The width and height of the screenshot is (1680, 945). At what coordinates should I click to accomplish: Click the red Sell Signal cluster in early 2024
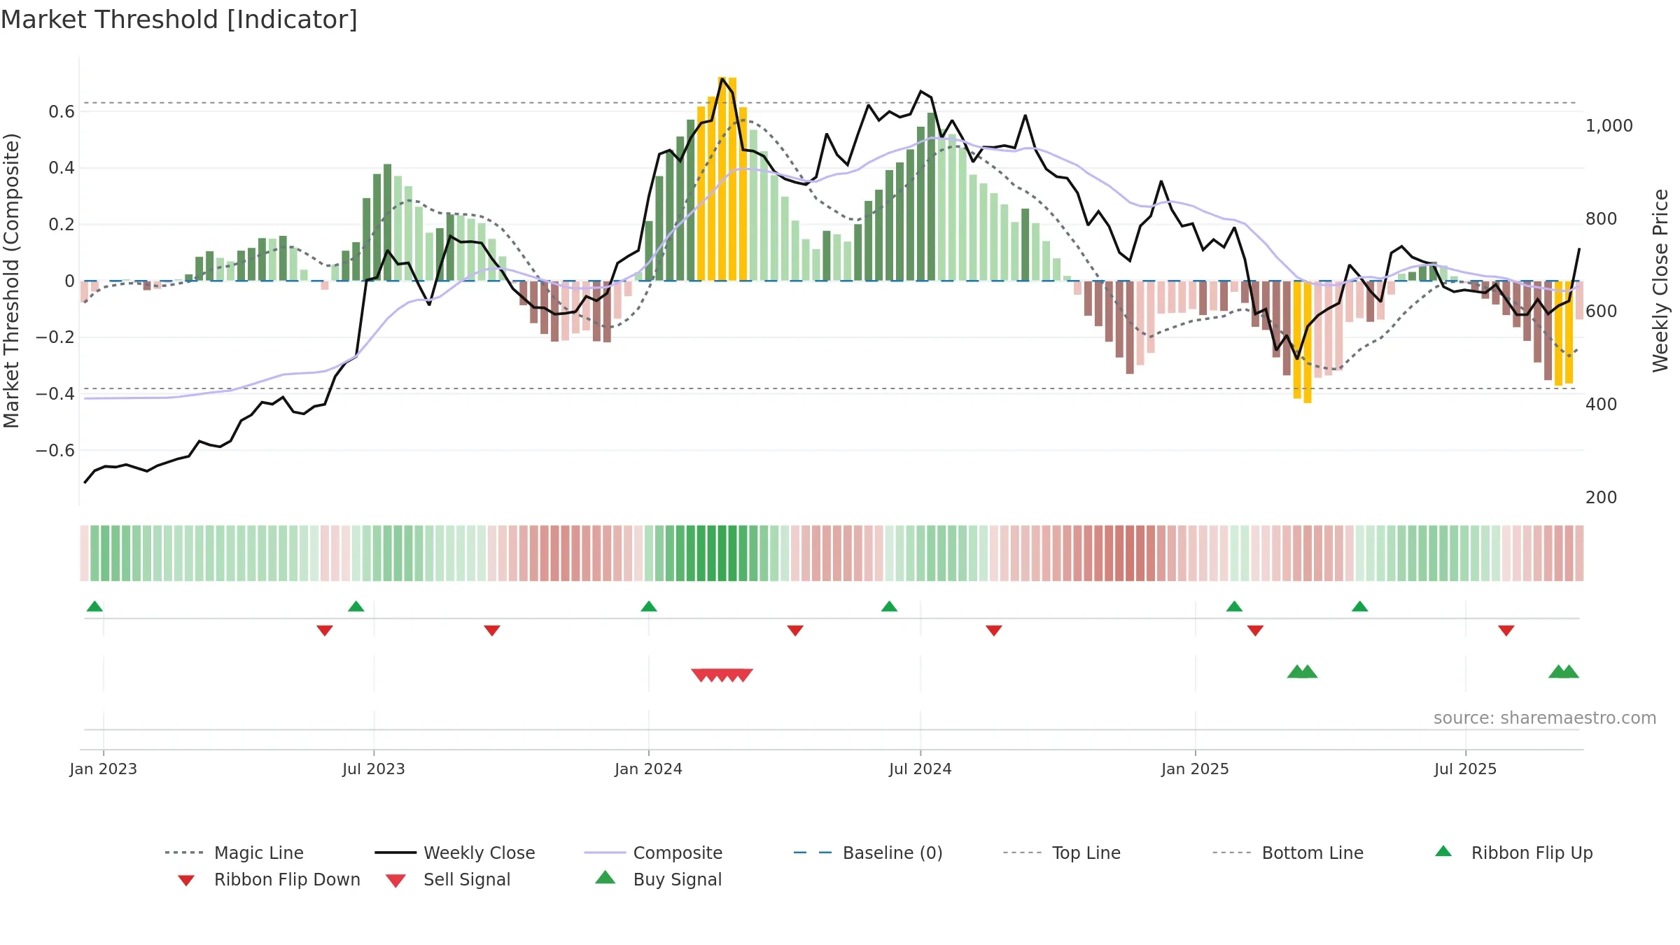point(722,675)
